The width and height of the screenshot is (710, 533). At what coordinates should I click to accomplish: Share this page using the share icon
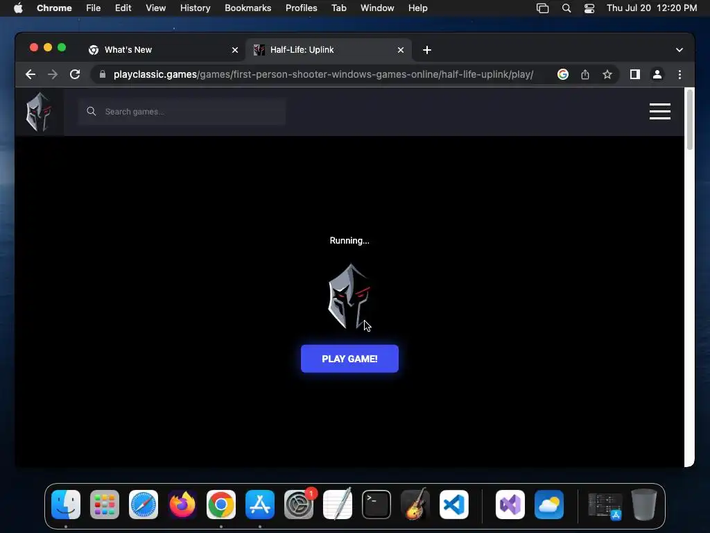point(585,74)
